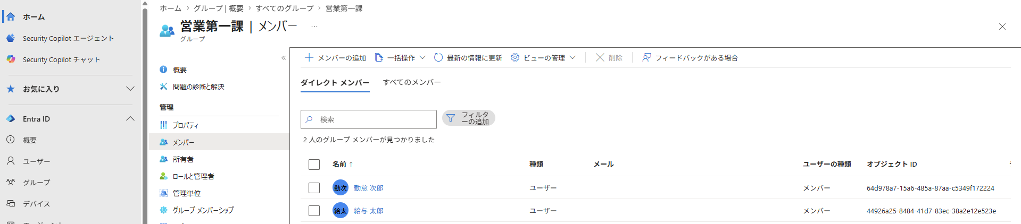Screen dimensions: 1021x224
Task: Click the フィードバックがある場合 feedback icon
Action: (646, 57)
